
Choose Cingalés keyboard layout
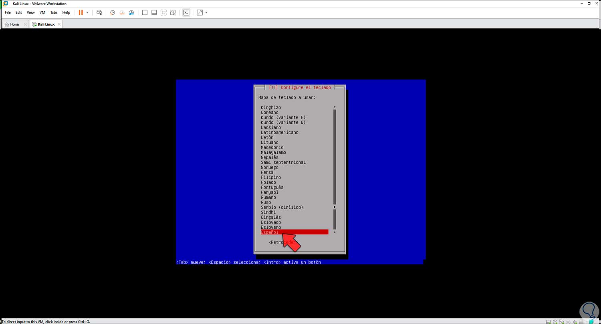(x=271, y=217)
